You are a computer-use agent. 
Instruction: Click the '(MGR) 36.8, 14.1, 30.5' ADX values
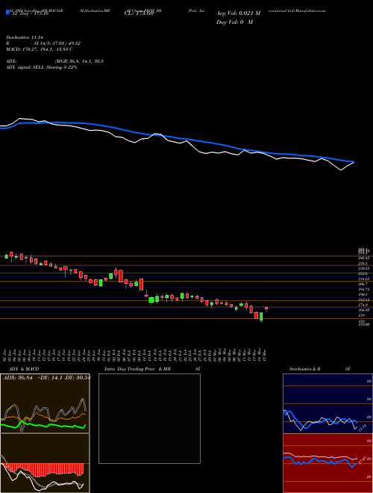click(x=79, y=61)
